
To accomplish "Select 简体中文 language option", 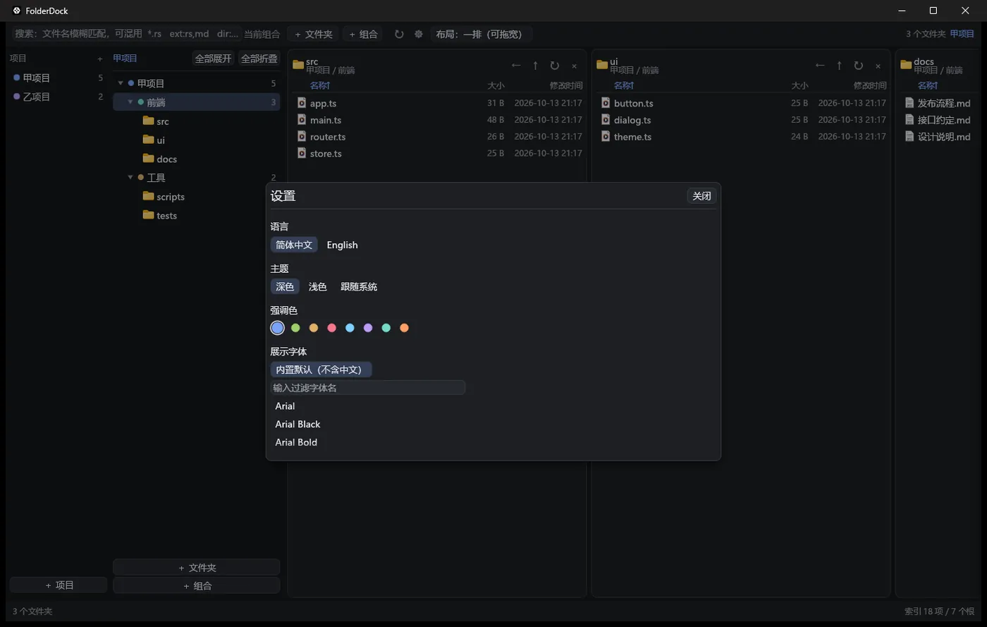I will [x=294, y=245].
